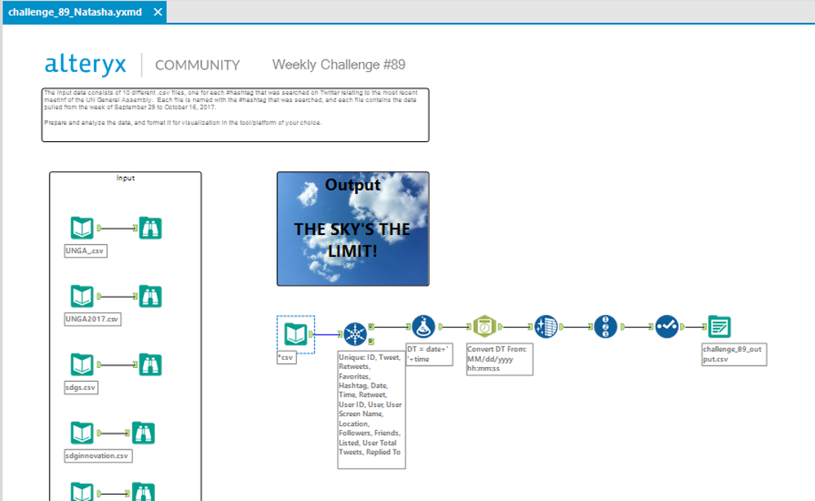This screenshot has height=501, width=815.
Task: Click the Unique tool's U output anchor
Action: click(x=372, y=326)
